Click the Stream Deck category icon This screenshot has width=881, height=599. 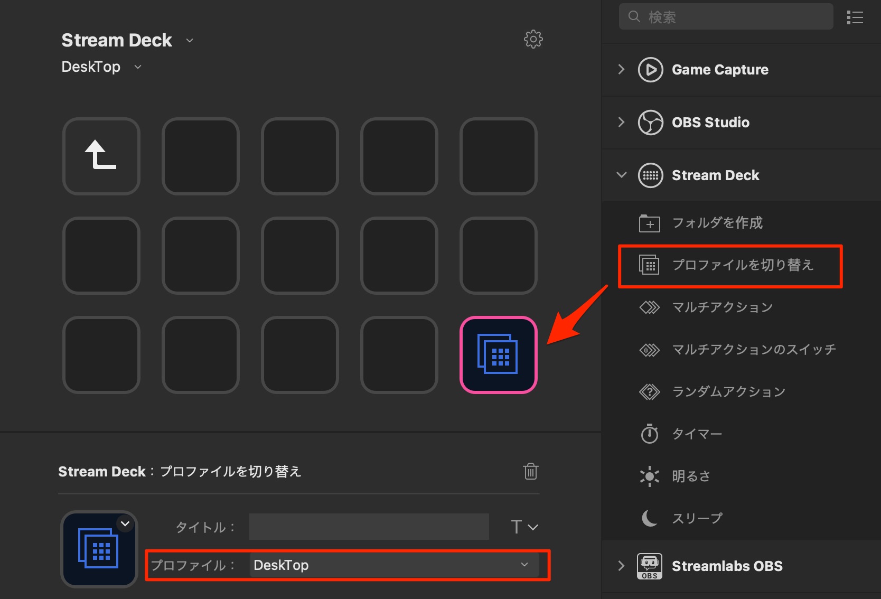[650, 175]
